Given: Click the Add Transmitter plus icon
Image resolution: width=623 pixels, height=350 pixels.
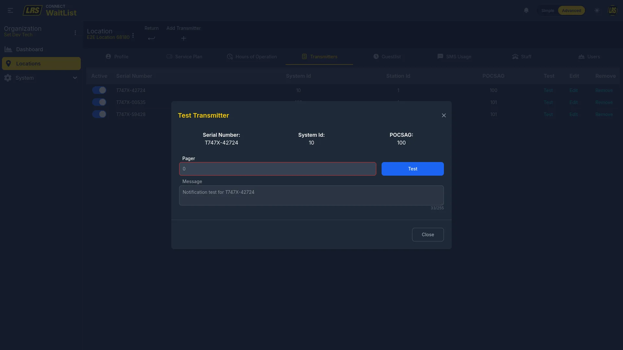Looking at the screenshot, I should [184, 38].
